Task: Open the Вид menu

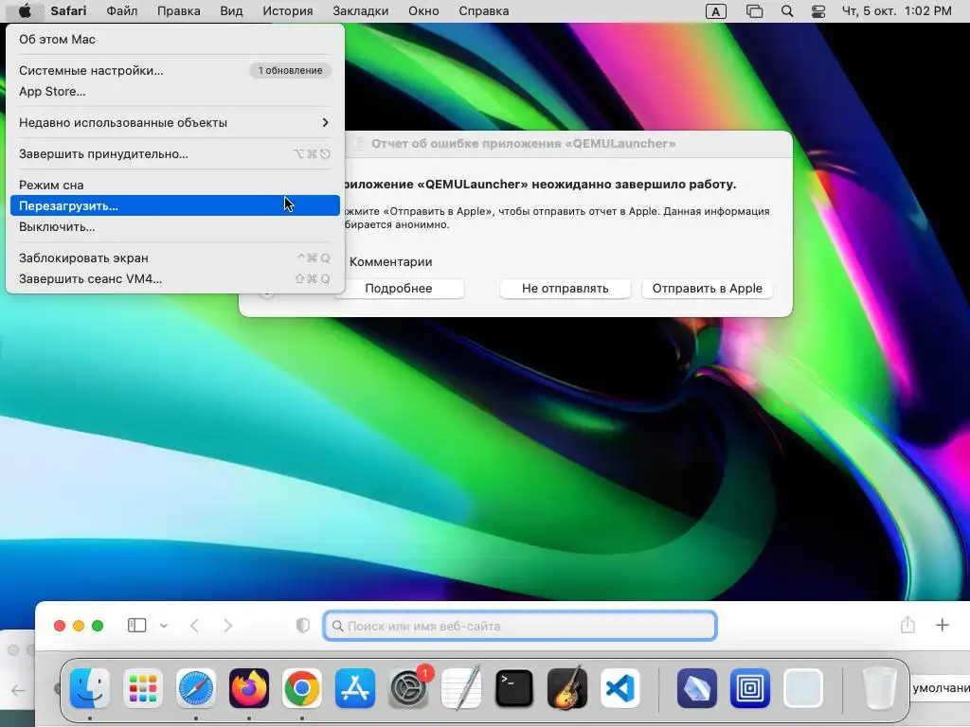Action: [231, 11]
